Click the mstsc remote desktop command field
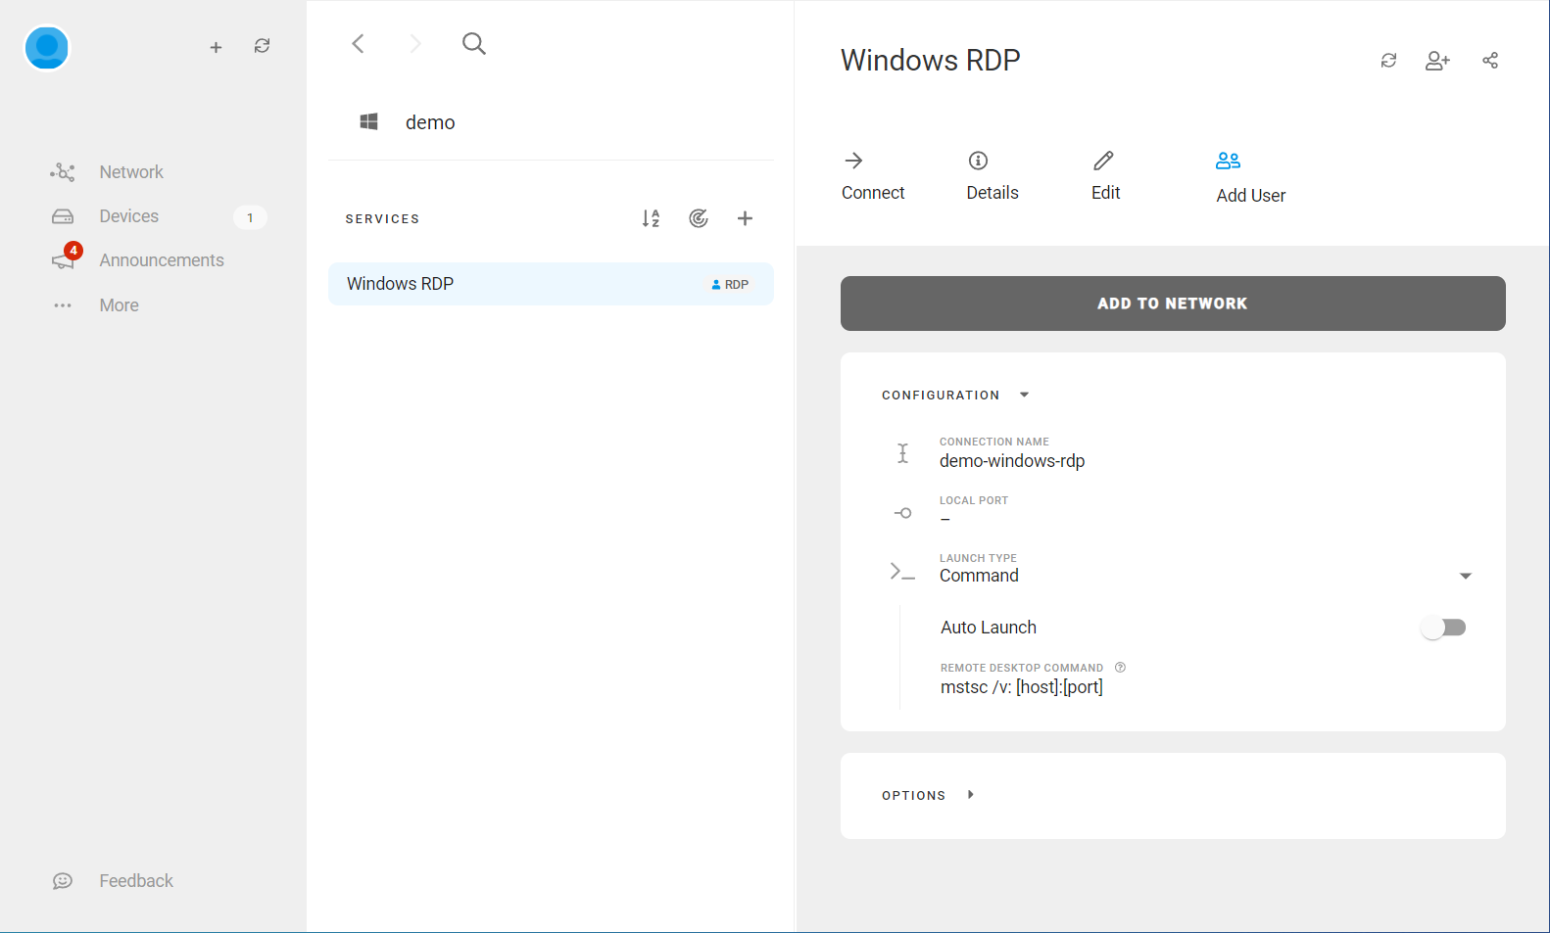The width and height of the screenshot is (1550, 933). [x=1022, y=687]
